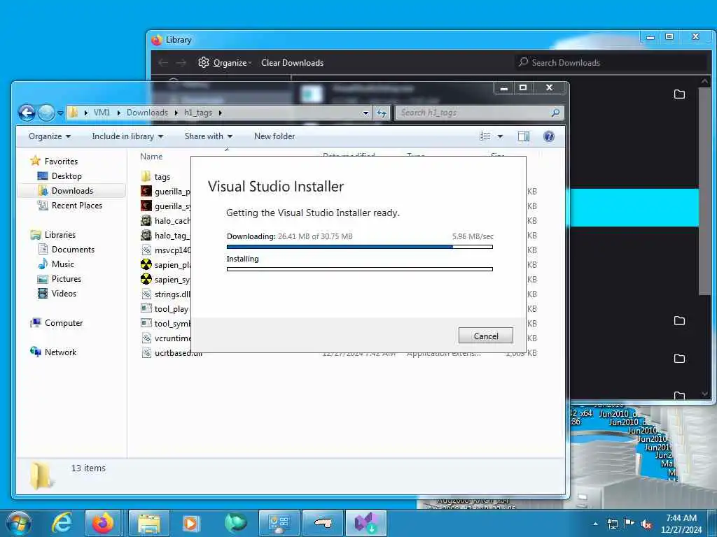717x537 pixels.
Task: Open Windows Explorer taskbar button
Action: pos(149,523)
